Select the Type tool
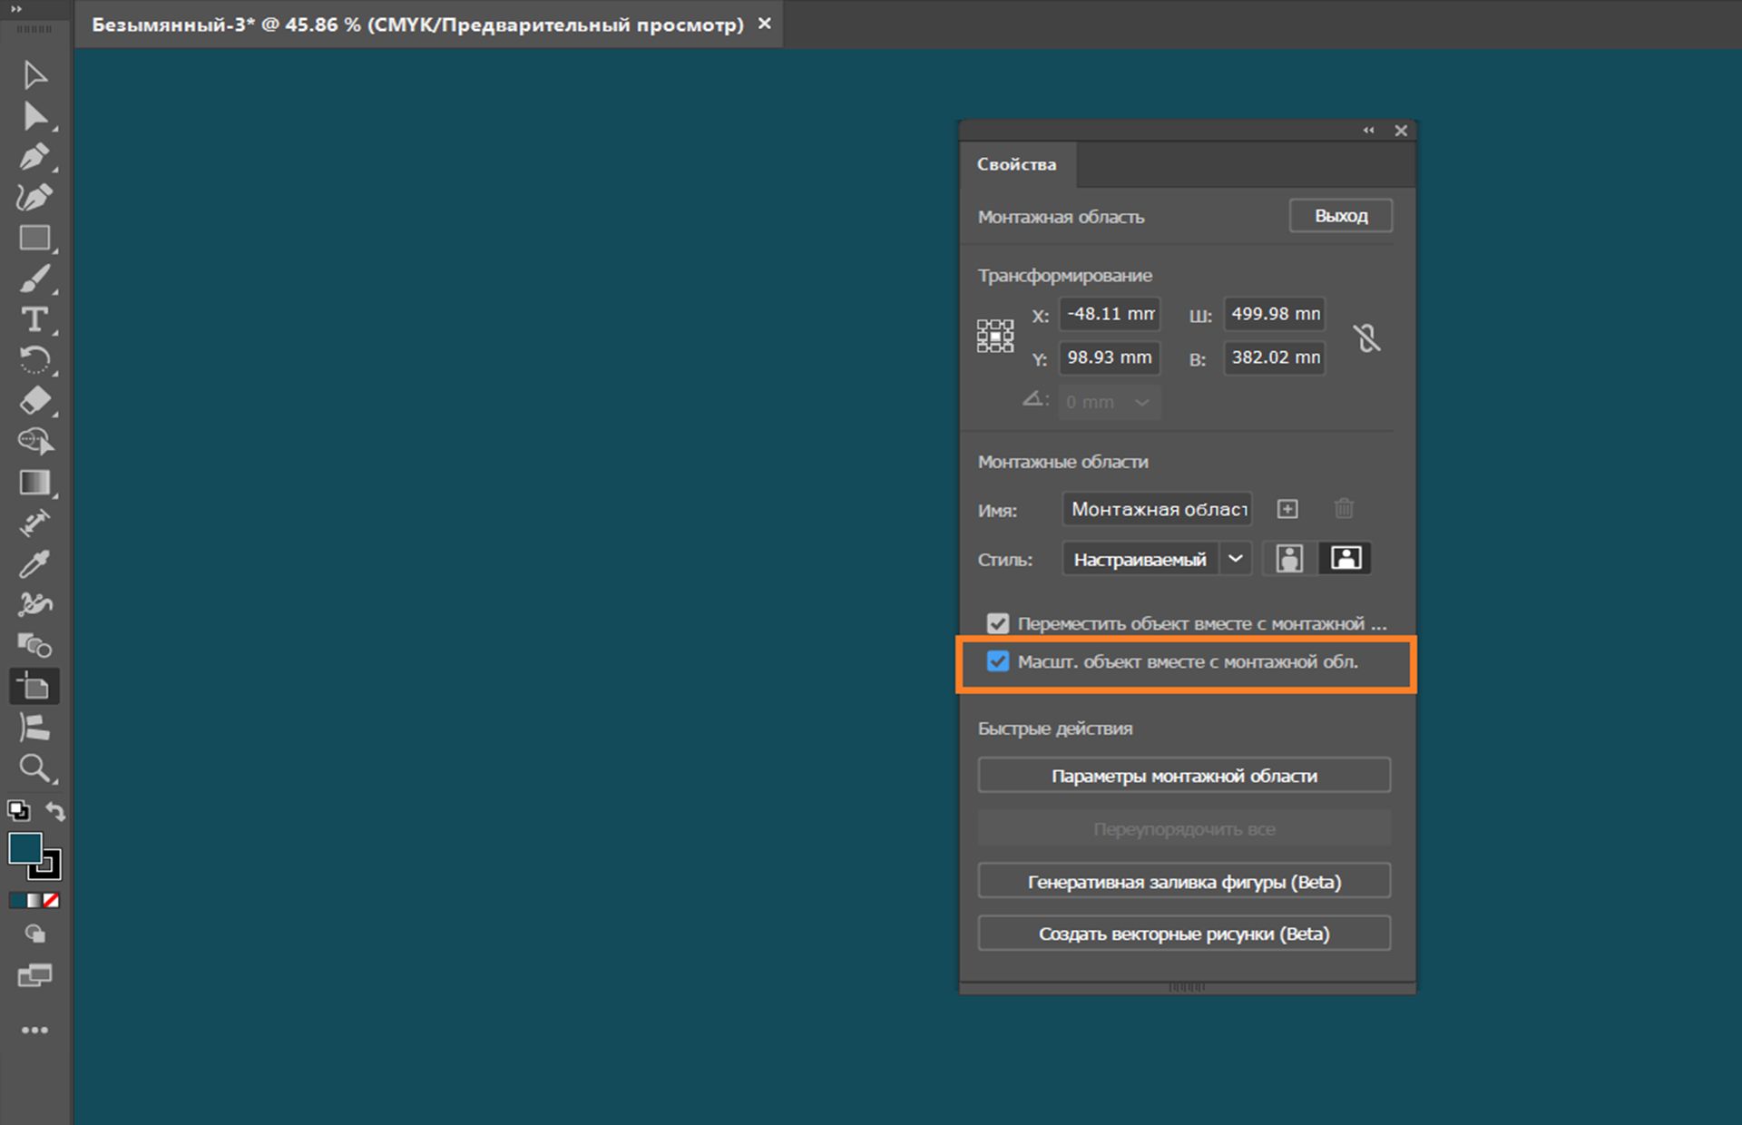 click(36, 319)
